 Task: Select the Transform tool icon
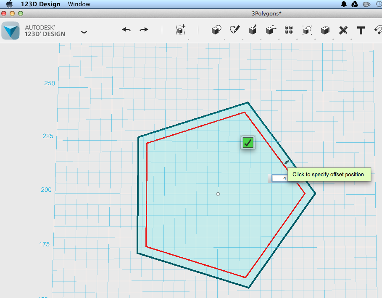click(x=181, y=30)
